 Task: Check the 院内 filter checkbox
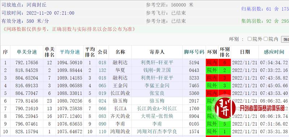[x=266, y=39]
